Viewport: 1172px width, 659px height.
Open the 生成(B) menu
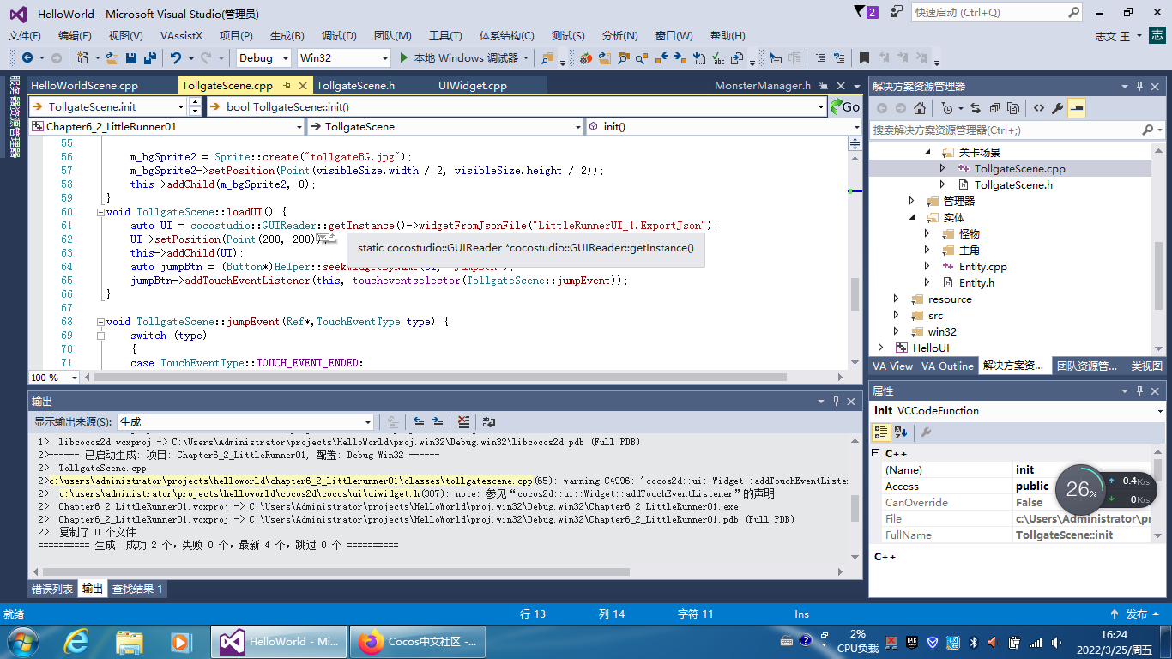(287, 36)
